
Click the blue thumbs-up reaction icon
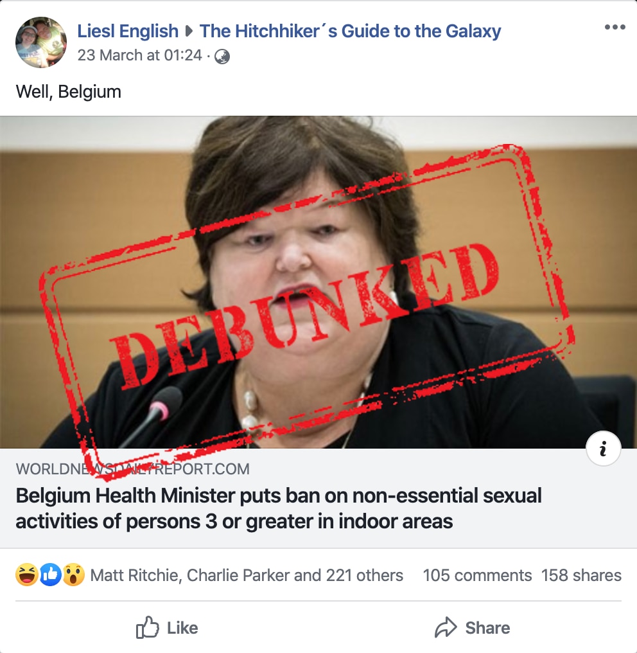[x=50, y=575]
